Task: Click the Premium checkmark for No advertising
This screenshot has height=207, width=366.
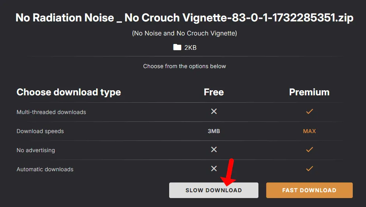Action: tap(309, 150)
